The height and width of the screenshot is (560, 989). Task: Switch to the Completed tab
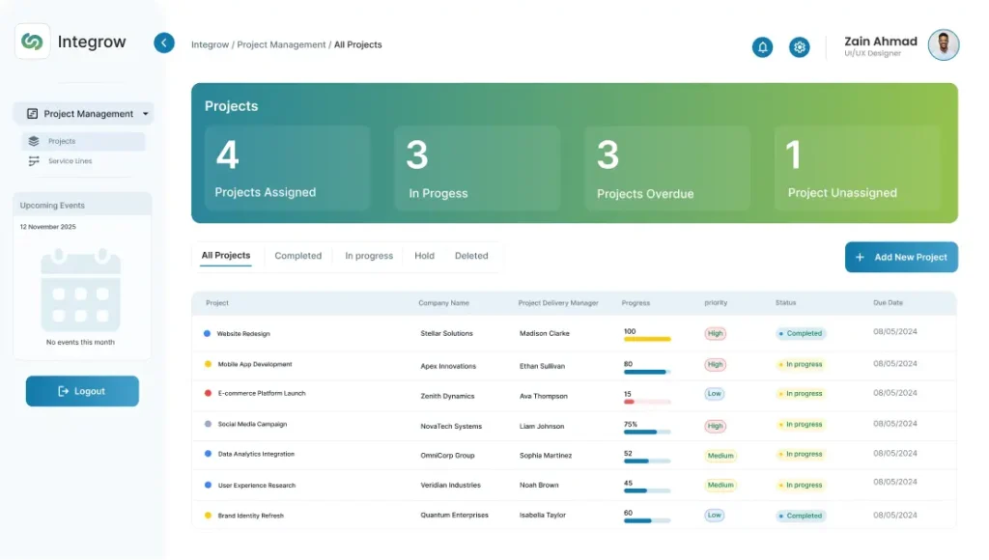click(297, 256)
